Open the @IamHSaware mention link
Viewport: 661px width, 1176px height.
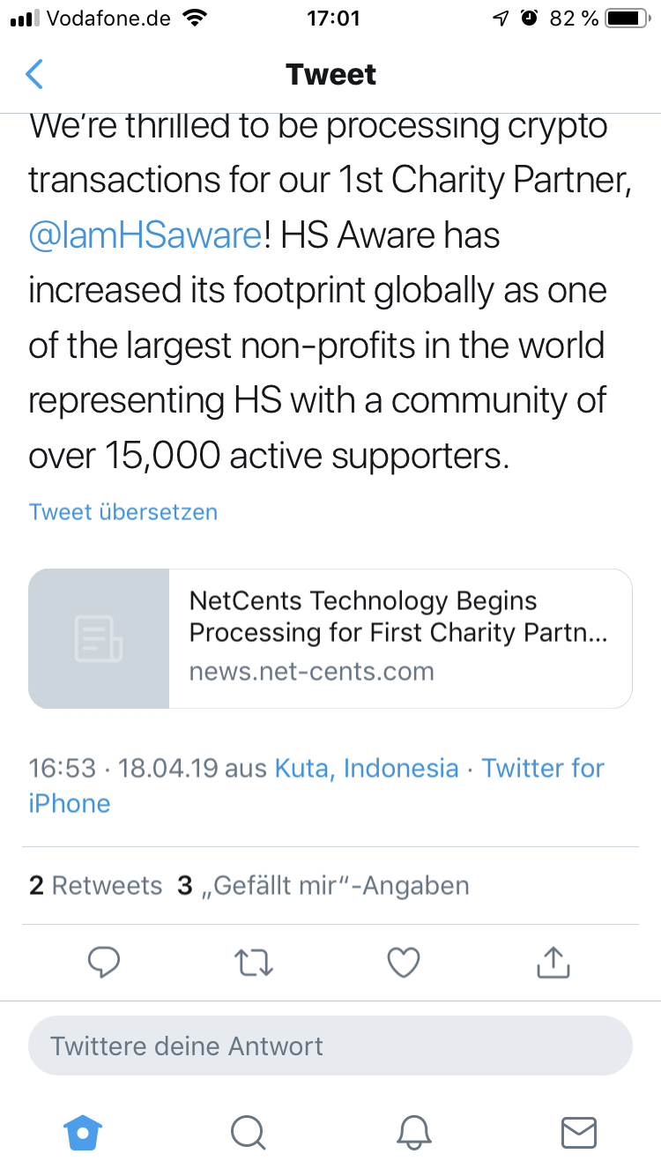145,236
